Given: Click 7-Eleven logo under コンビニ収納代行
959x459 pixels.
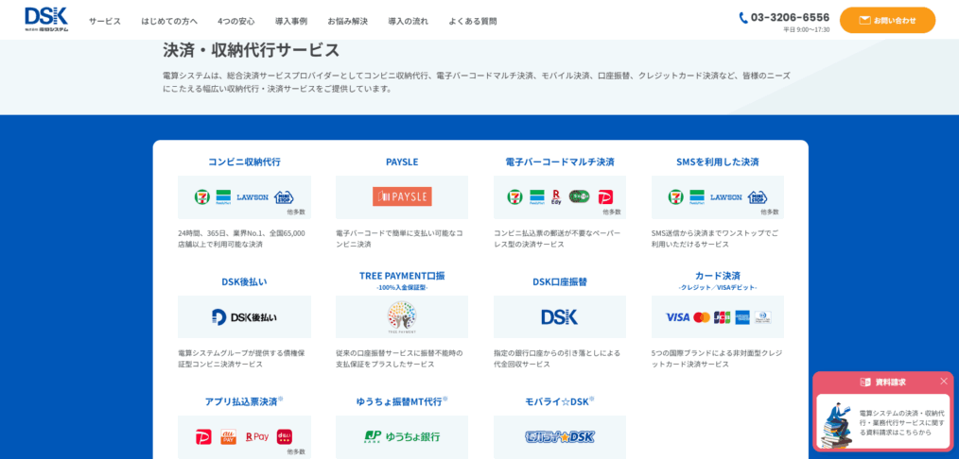Looking at the screenshot, I should click(201, 196).
